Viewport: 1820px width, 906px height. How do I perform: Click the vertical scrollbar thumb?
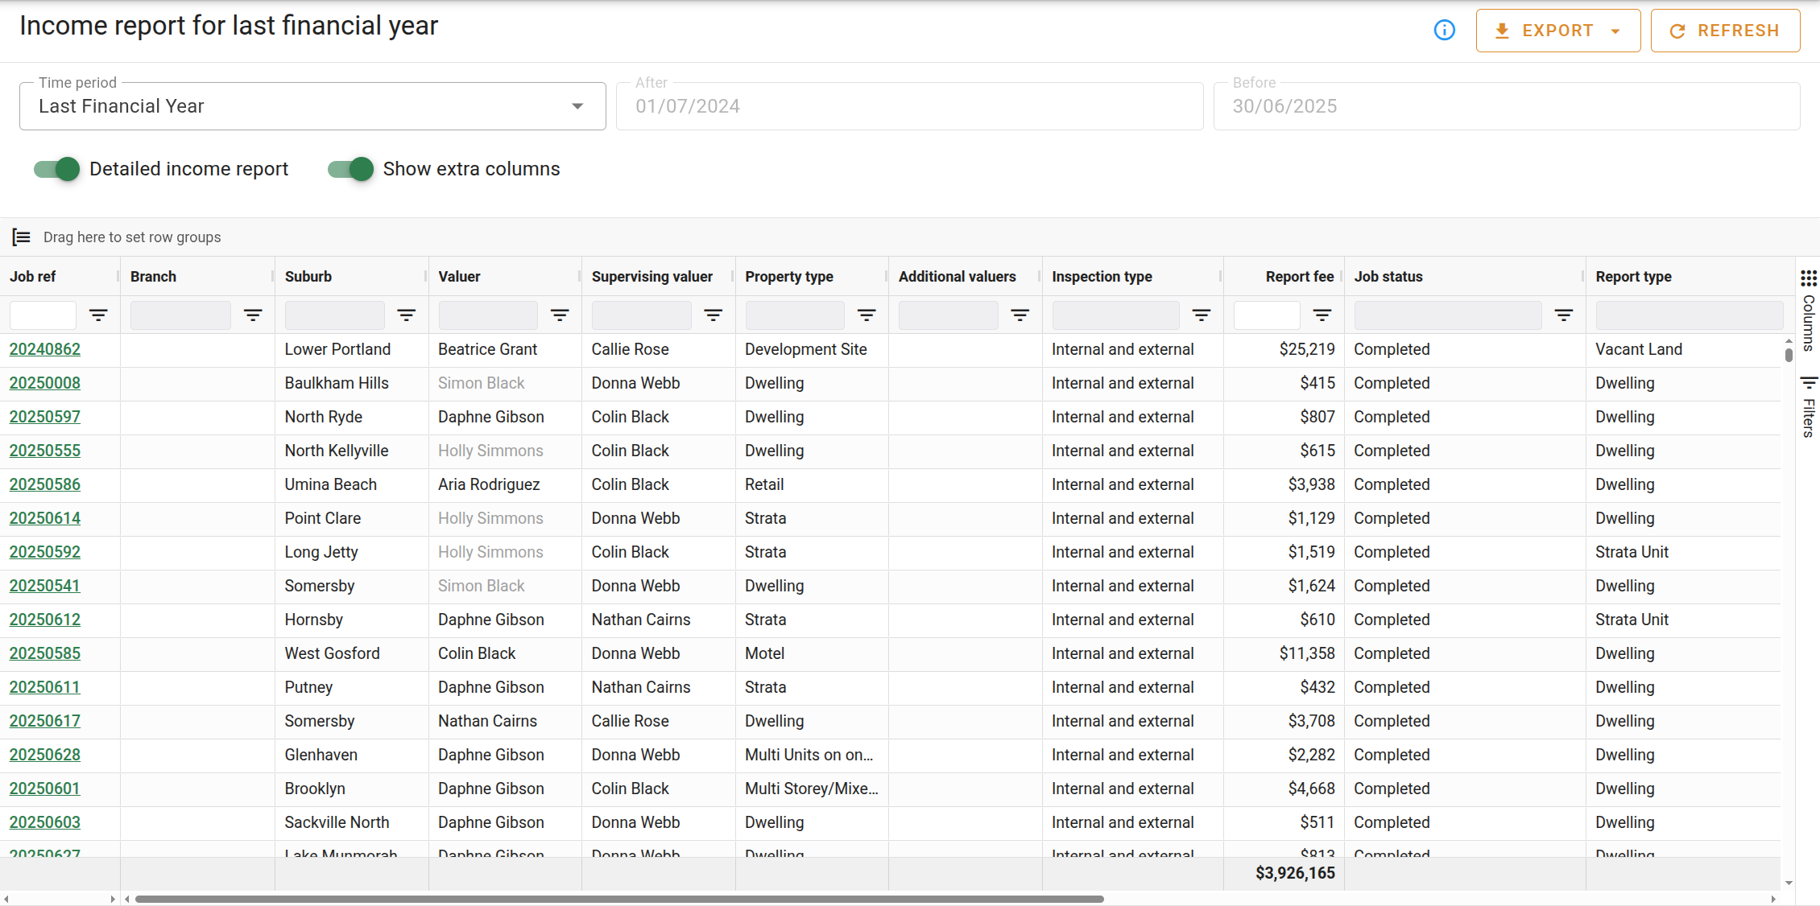1789,355
